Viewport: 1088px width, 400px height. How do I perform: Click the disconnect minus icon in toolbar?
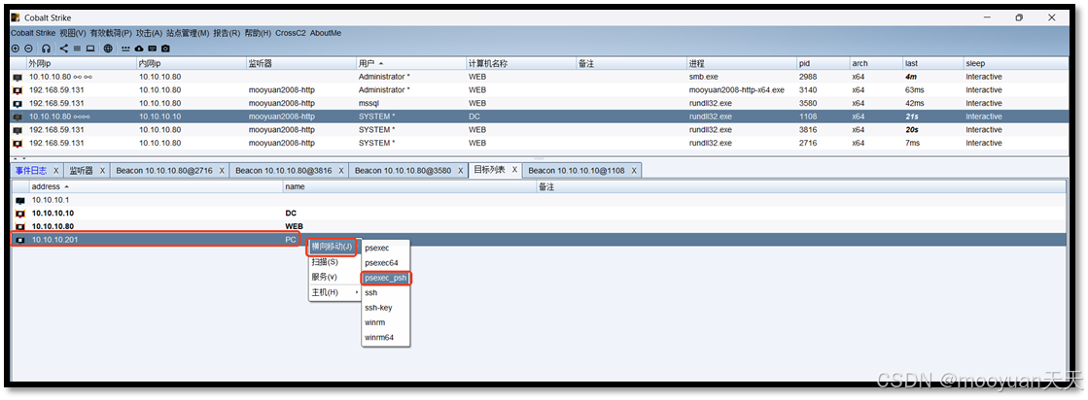tap(28, 49)
